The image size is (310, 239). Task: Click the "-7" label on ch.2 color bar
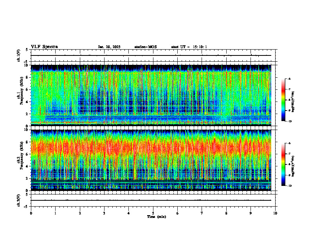click(289, 154)
